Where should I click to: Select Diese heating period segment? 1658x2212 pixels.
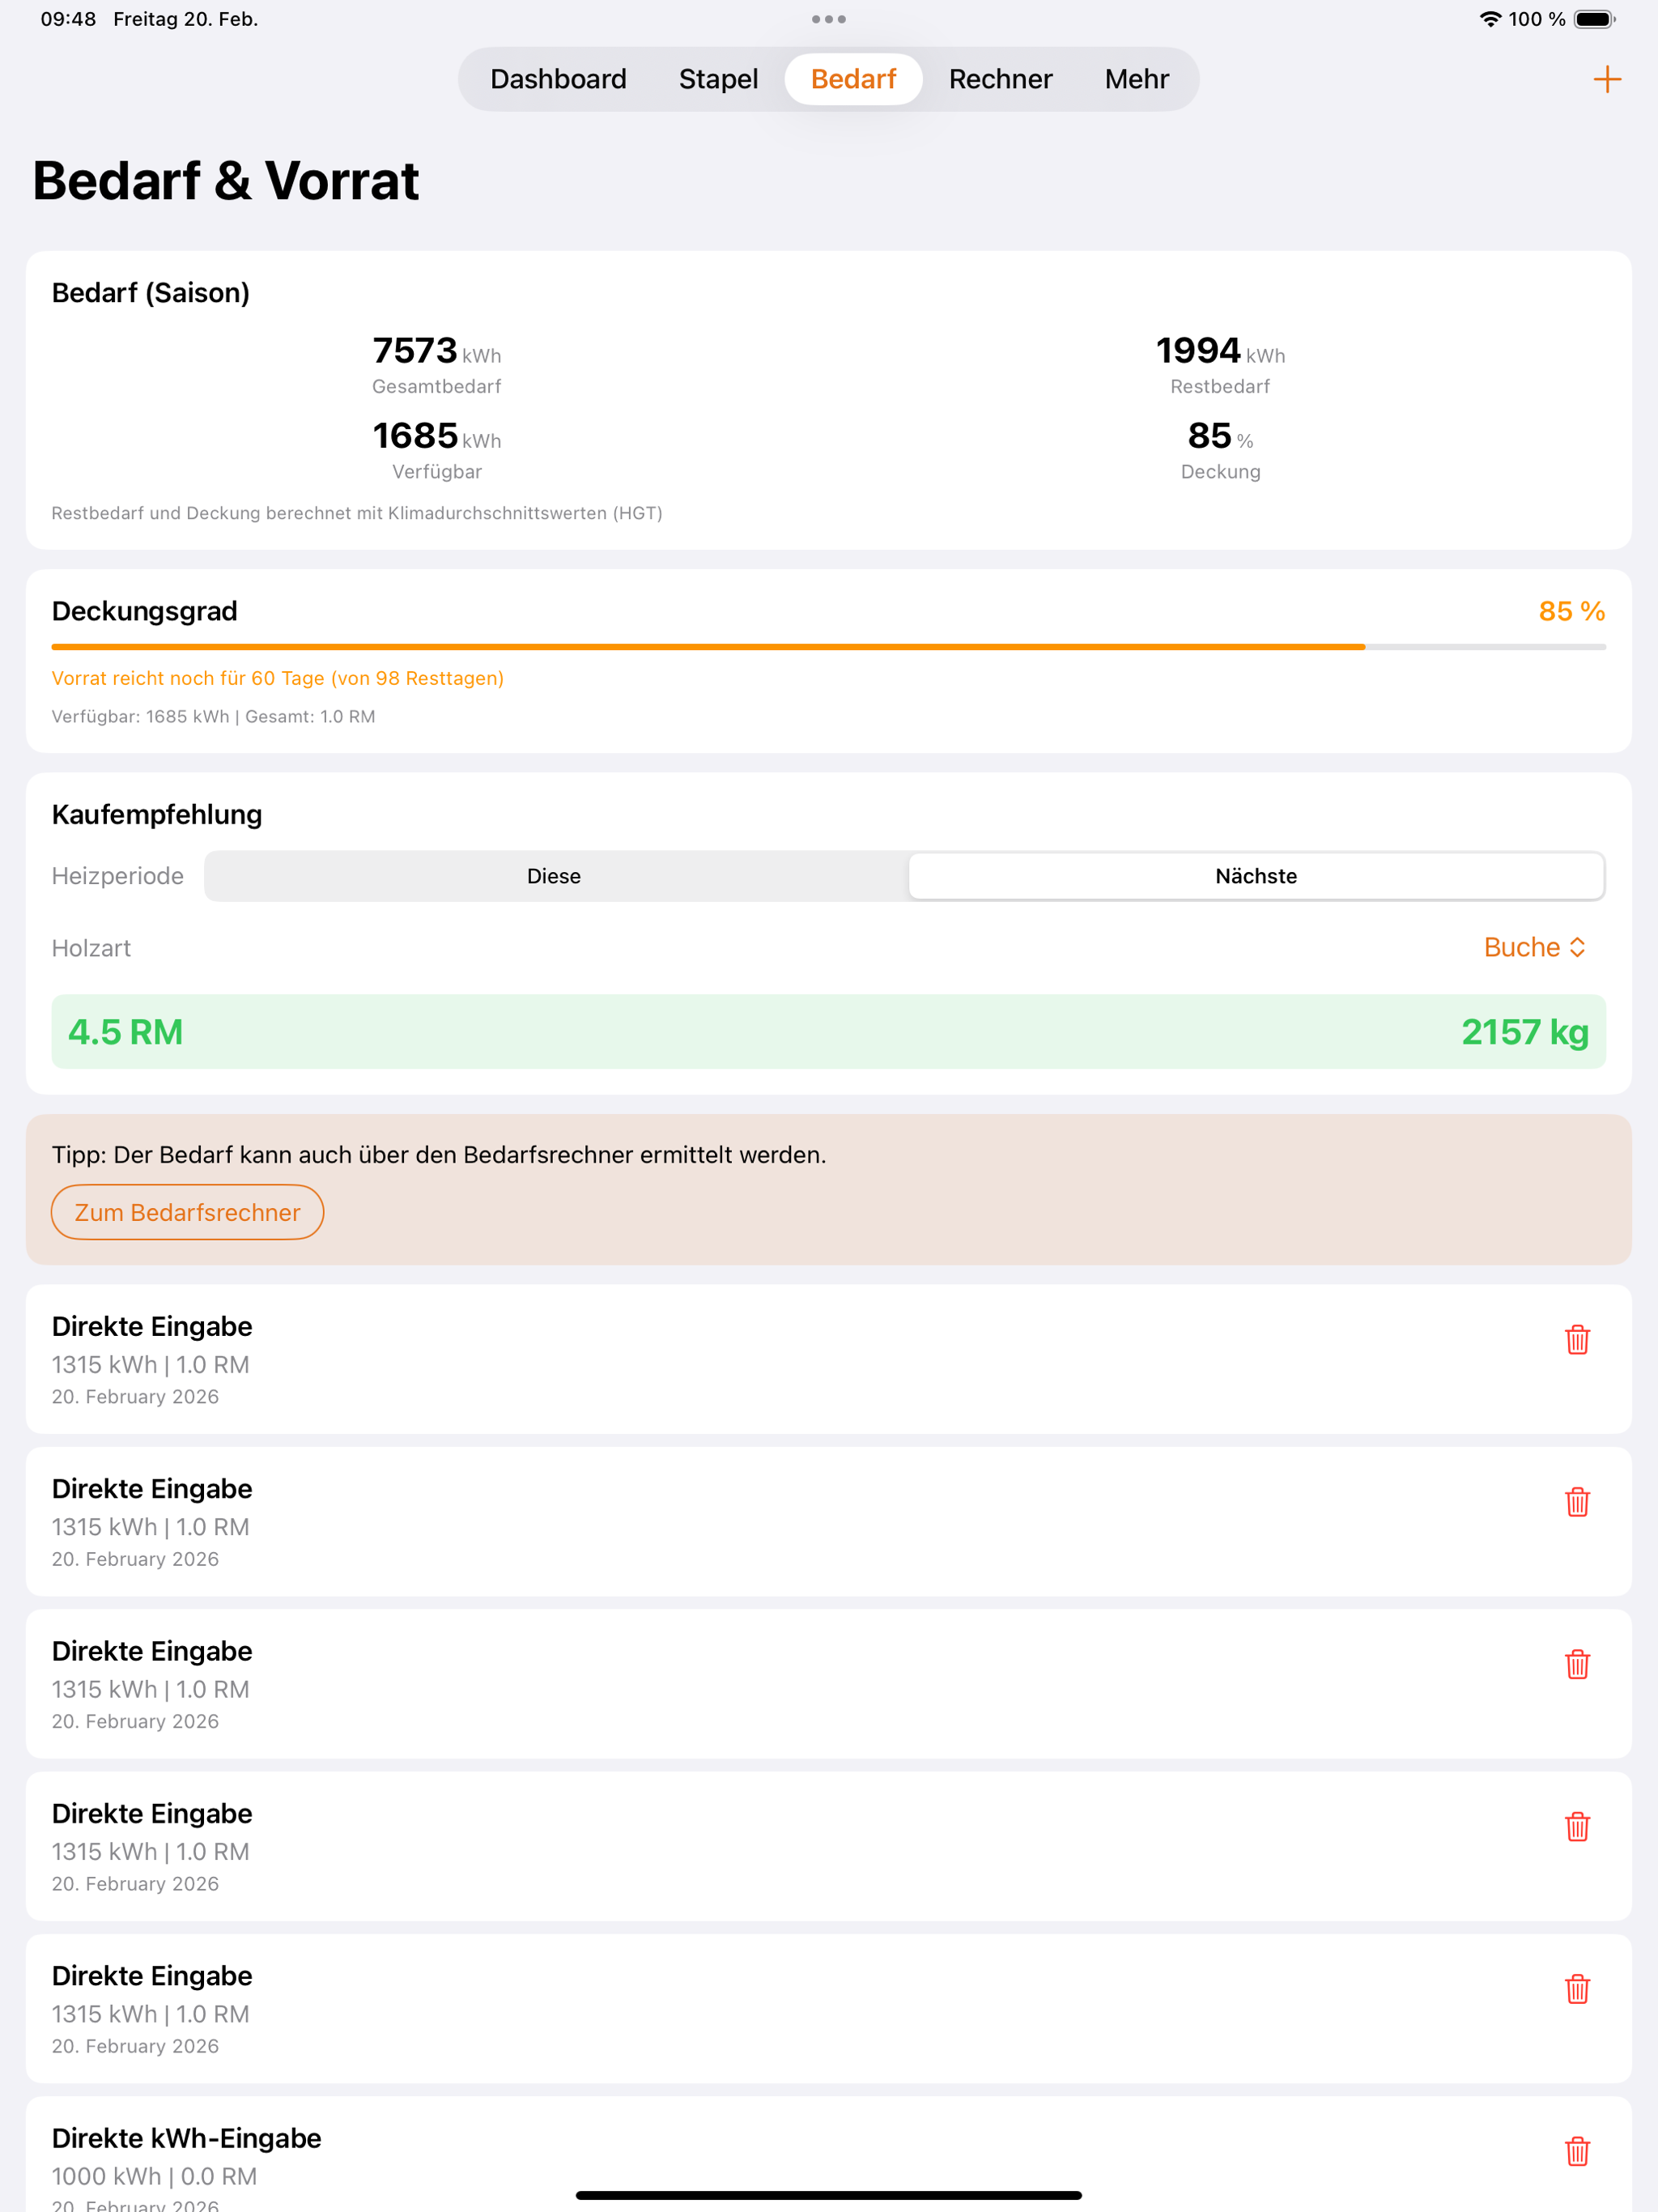(x=554, y=876)
